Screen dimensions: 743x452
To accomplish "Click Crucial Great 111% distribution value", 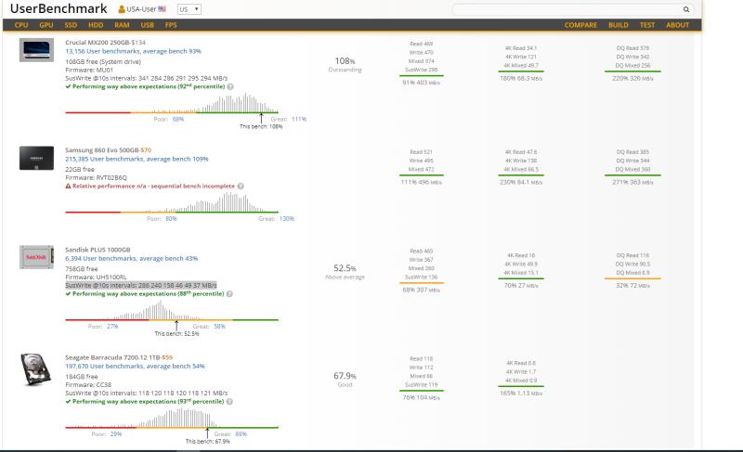I will click(299, 120).
